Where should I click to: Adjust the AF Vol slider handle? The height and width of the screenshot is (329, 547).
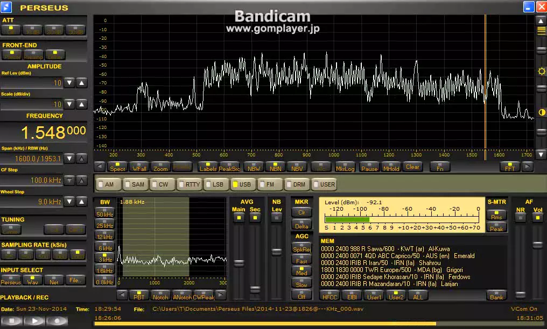pyautogui.click(x=538, y=245)
